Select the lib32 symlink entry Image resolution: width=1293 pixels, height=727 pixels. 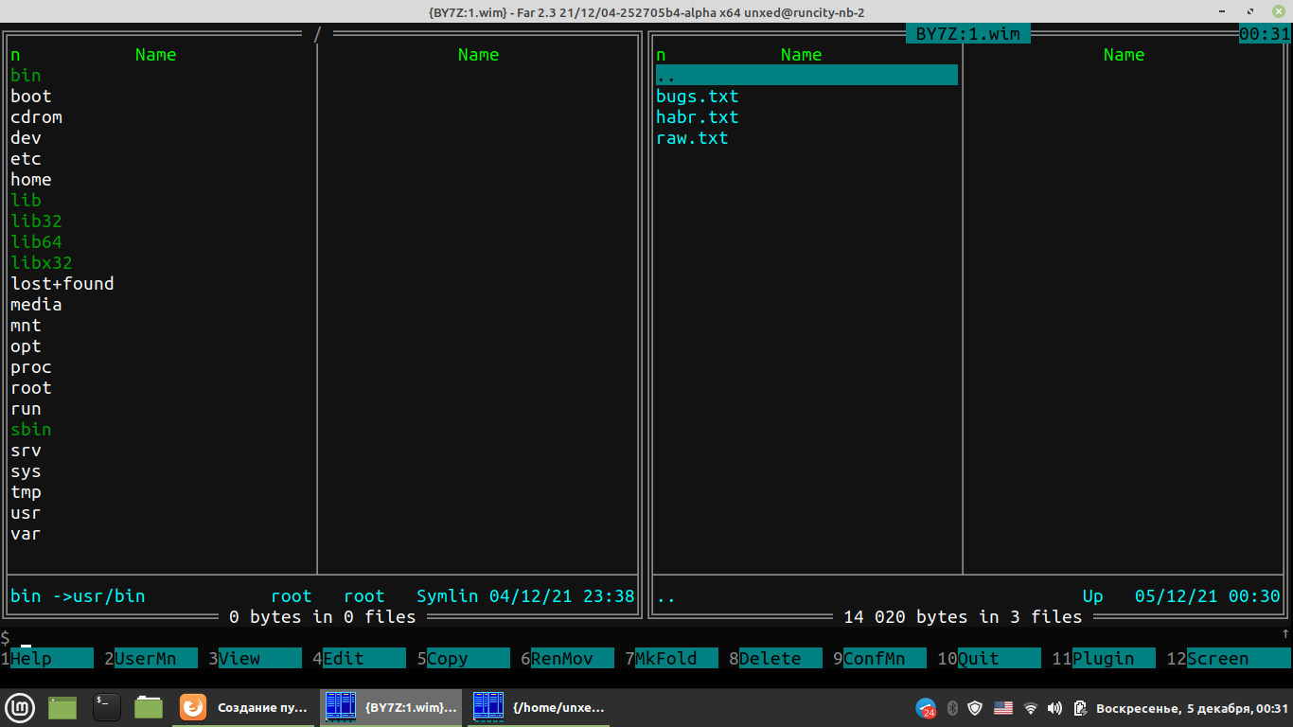(x=36, y=221)
